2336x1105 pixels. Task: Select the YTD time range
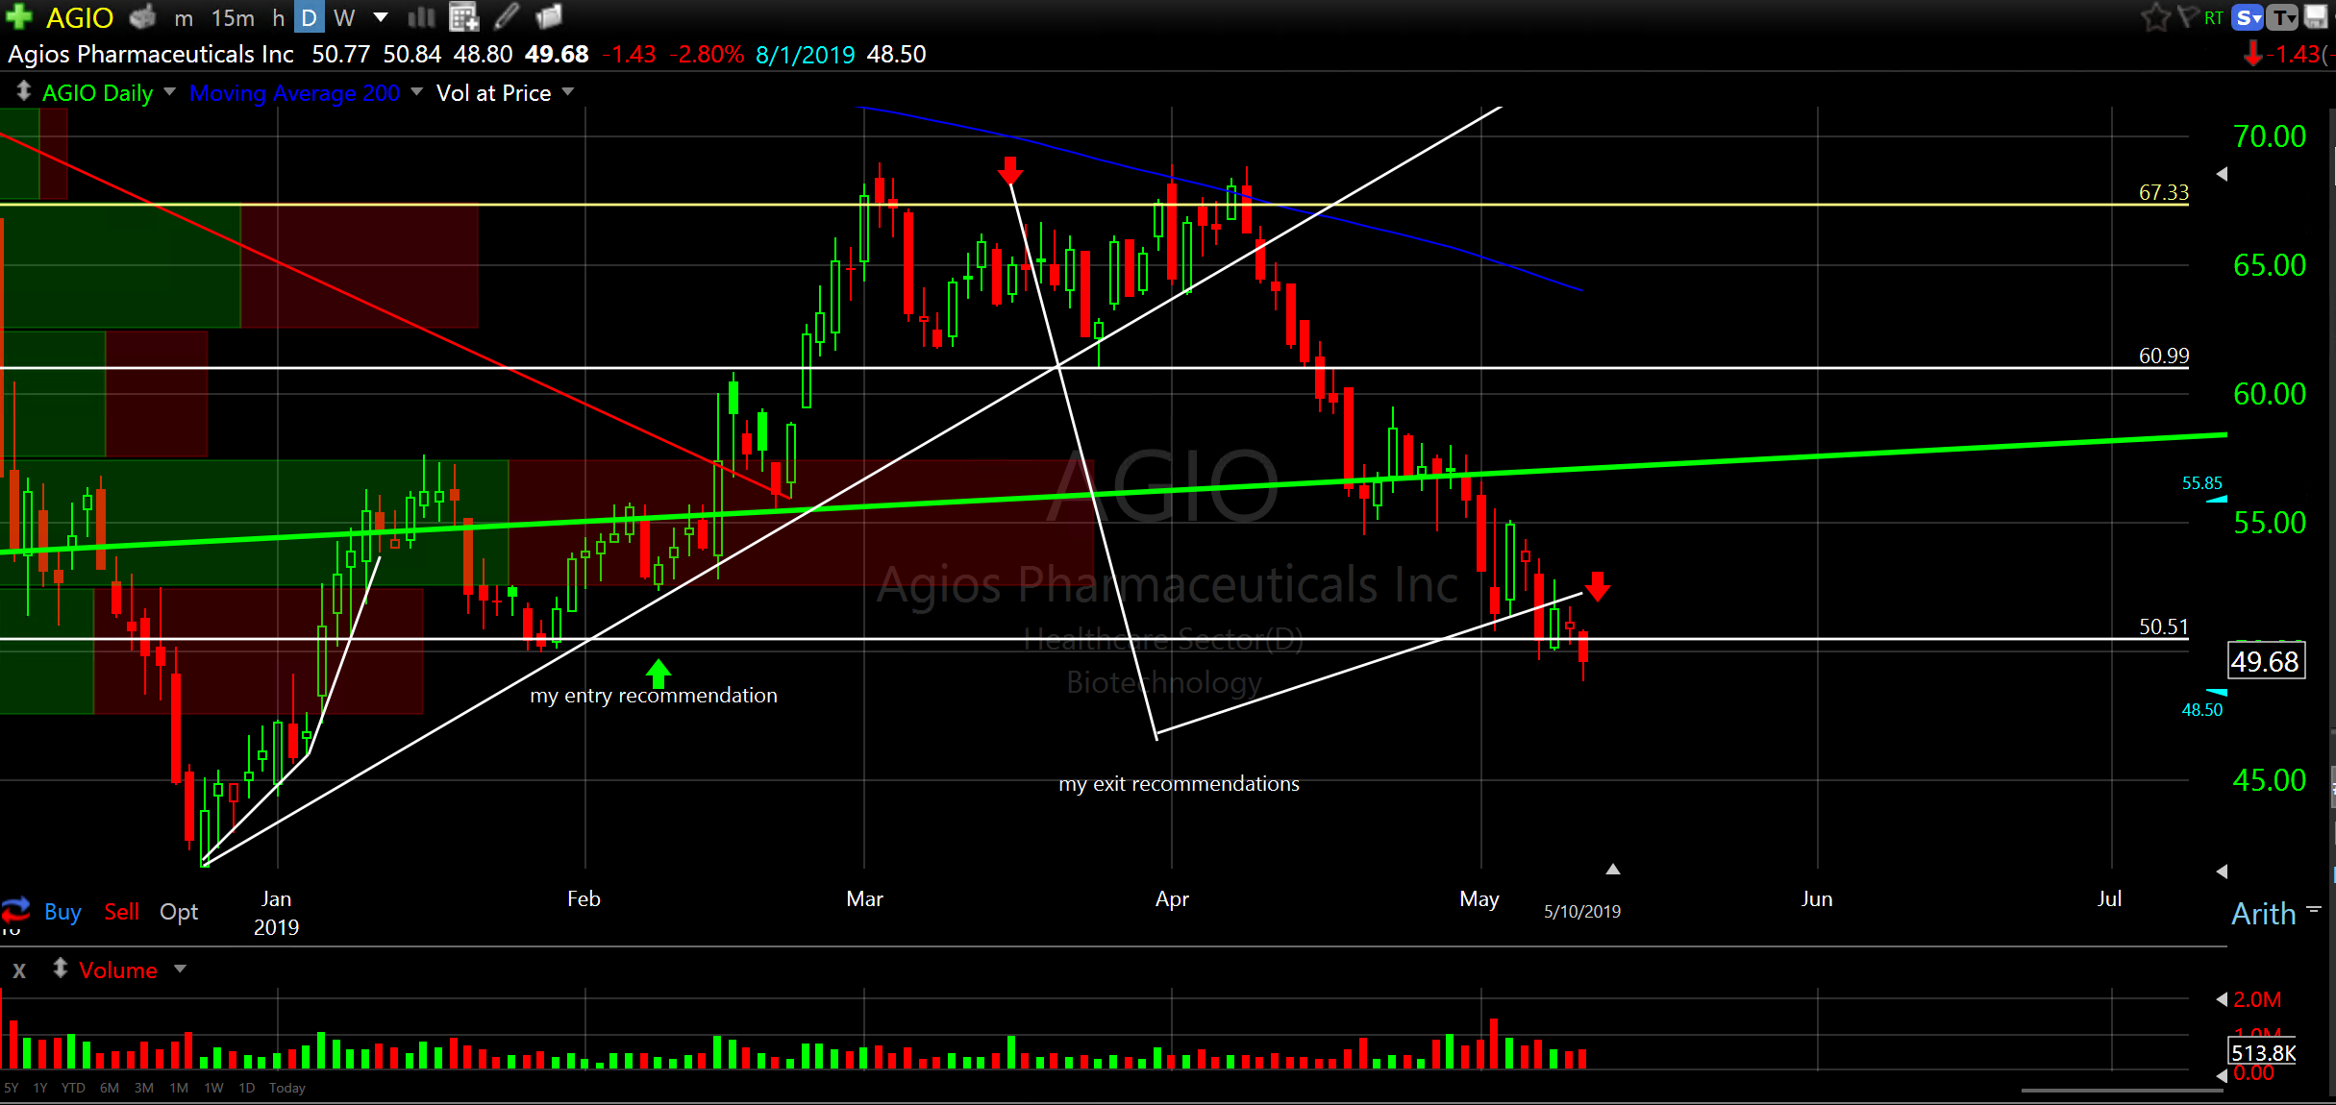pos(73,1088)
